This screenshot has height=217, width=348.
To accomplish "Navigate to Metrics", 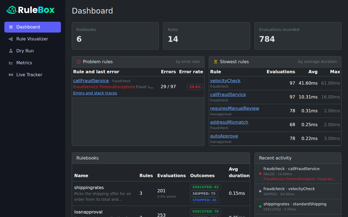I will click(33, 63).
